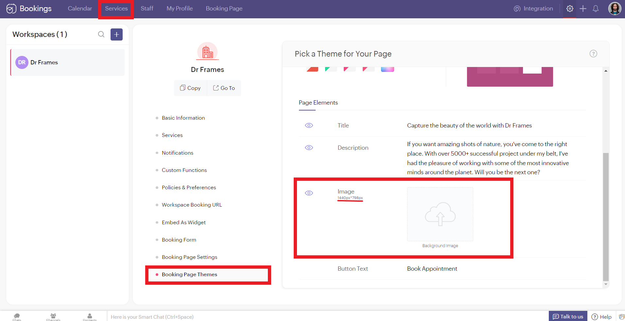625x321 pixels.
Task: Open notifications bell icon
Action: point(596,9)
